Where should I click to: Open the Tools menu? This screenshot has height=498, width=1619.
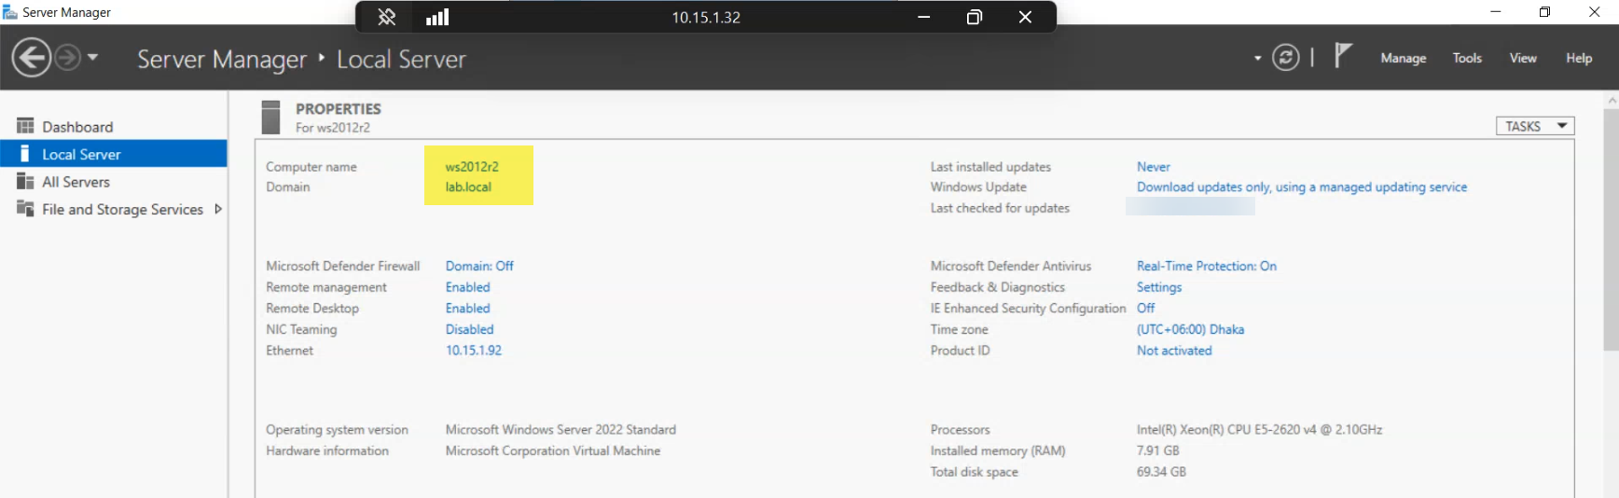1467,58
